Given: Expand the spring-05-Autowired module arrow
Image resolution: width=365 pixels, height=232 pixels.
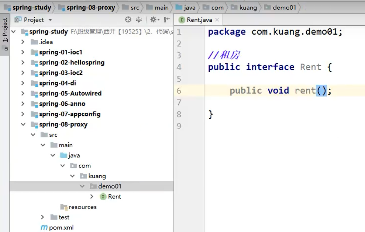Looking at the screenshot, I should tap(23, 94).
